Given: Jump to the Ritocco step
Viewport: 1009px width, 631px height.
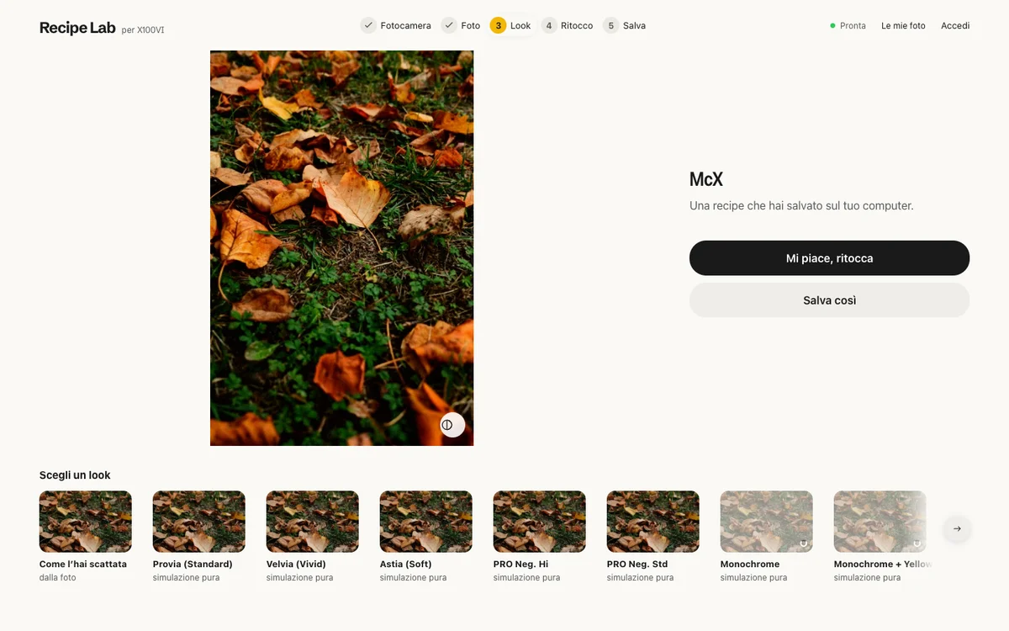Looking at the screenshot, I should (x=568, y=25).
